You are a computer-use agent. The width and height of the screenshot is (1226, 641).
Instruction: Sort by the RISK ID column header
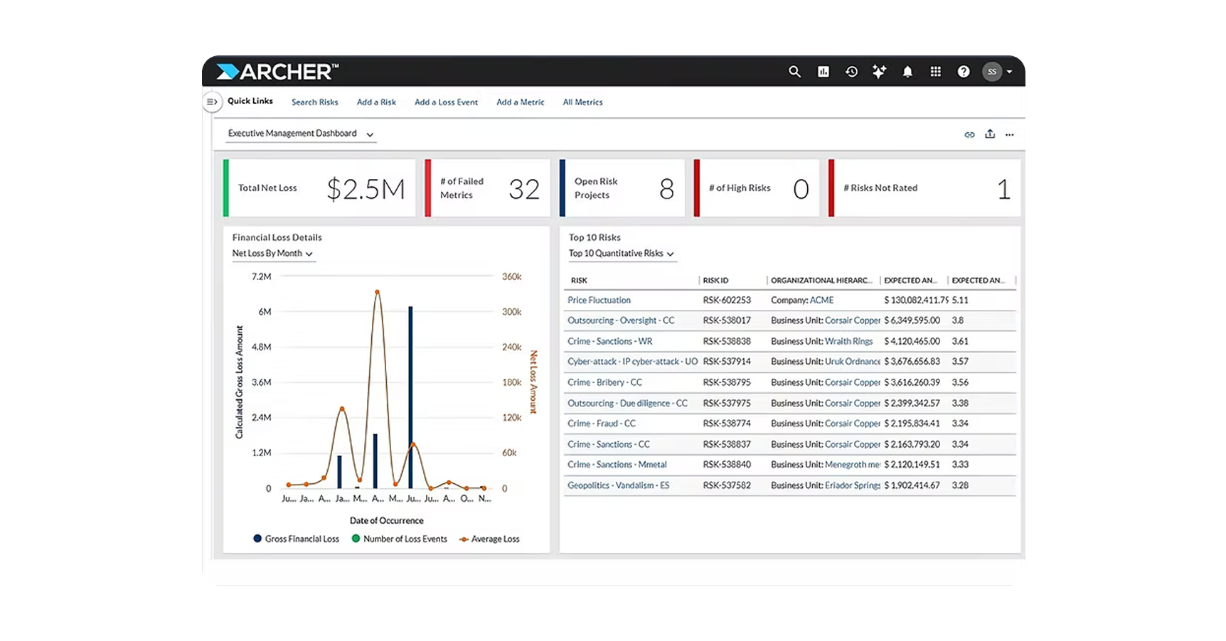(715, 281)
